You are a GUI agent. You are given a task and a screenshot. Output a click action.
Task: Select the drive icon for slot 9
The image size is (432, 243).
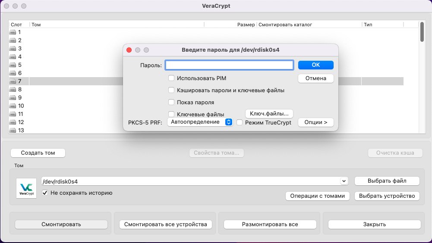(13, 98)
